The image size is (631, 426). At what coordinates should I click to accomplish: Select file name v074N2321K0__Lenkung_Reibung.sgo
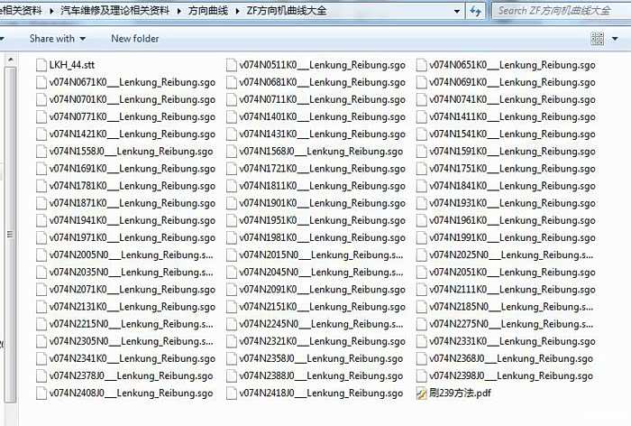[323, 342]
